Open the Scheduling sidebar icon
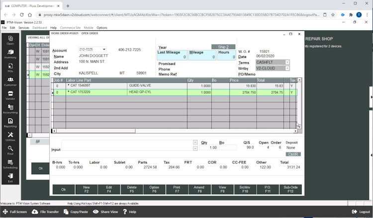The image size is (373, 218). (10, 164)
